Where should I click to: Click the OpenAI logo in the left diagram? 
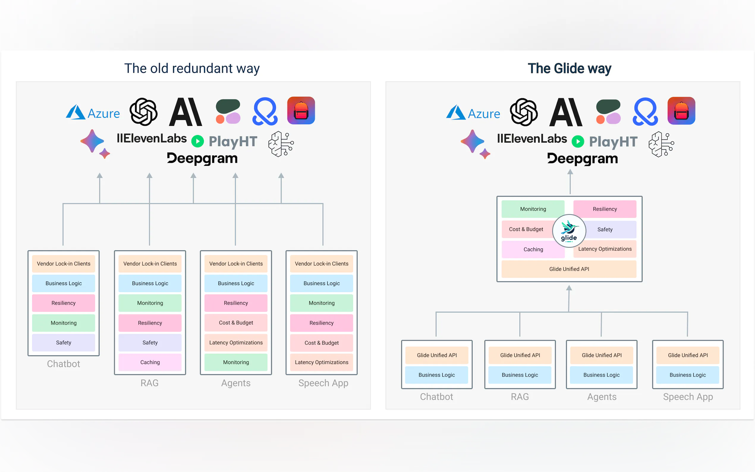(143, 112)
